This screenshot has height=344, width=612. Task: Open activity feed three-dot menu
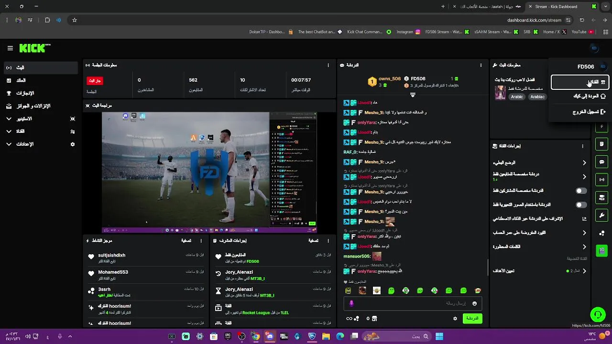[x=201, y=241]
